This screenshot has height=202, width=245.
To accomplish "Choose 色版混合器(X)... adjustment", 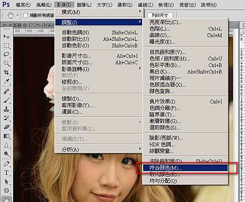I will pyautogui.click(x=186, y=85).
